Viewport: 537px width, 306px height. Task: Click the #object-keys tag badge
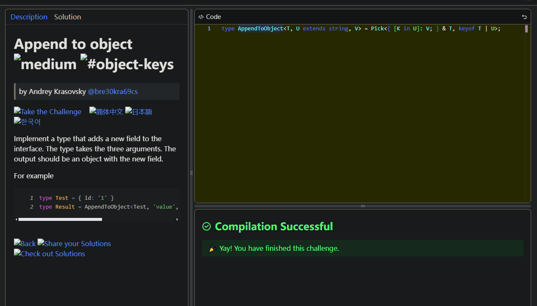(127, 64)
